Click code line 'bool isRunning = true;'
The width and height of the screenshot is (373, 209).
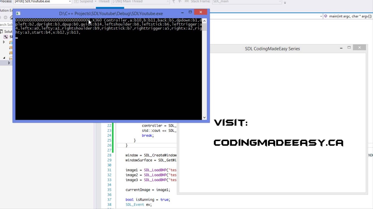tap(148, 200)
